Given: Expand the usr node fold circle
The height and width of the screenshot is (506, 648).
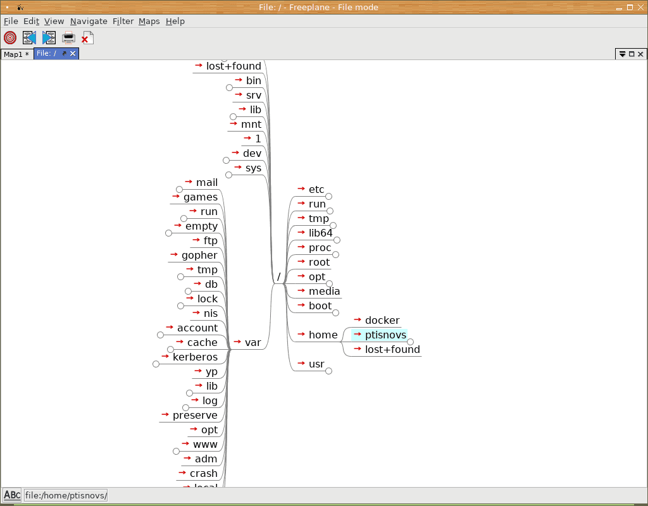Looking at the screenshot, I should [328, 371].
